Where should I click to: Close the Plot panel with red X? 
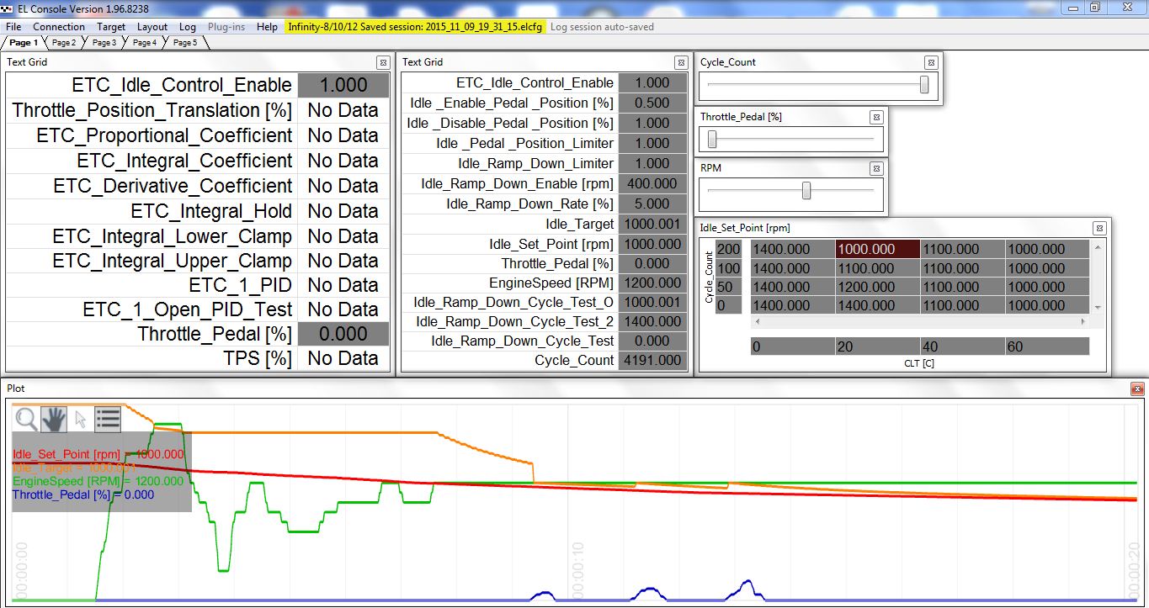[1137, 388]
